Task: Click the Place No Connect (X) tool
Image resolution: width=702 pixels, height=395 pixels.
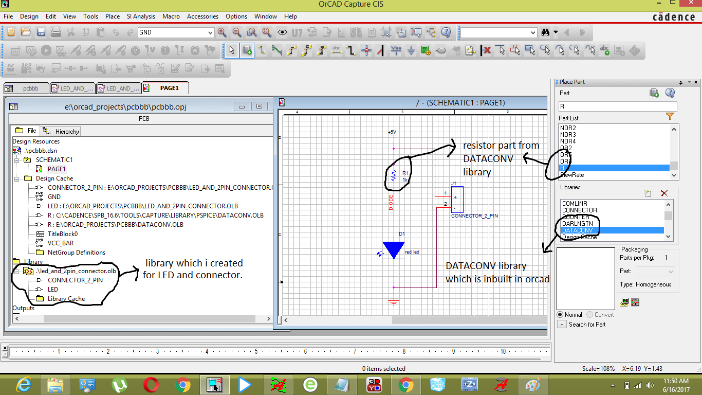Action: click(x=486, y=51)
